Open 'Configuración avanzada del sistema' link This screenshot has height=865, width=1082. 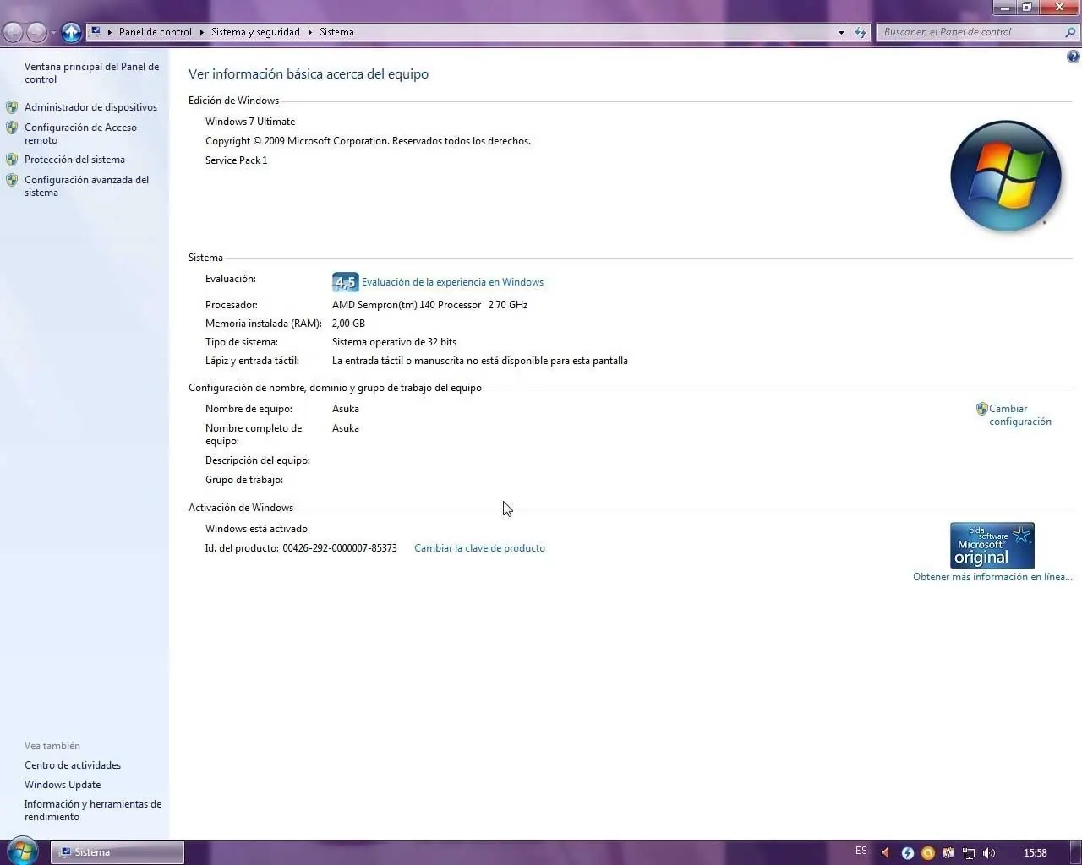[x=86, y=186]
